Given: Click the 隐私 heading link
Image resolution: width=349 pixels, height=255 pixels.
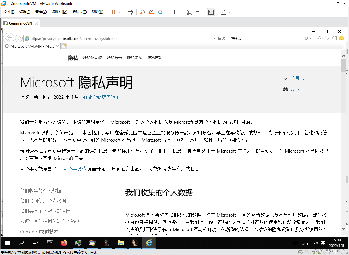Looking at the screenshot, I should coord(73,58).
